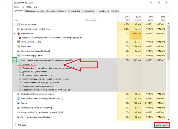Click the Windows Driver Foundation service icon

pyautogui.click(x=20, y=68)
